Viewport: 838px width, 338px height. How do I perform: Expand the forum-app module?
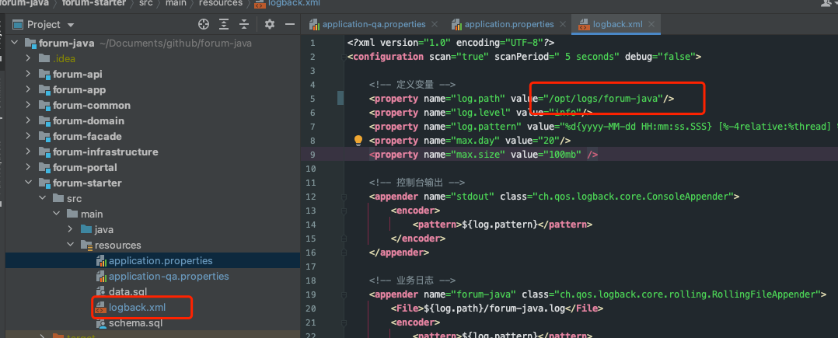(x=28, y=89)
